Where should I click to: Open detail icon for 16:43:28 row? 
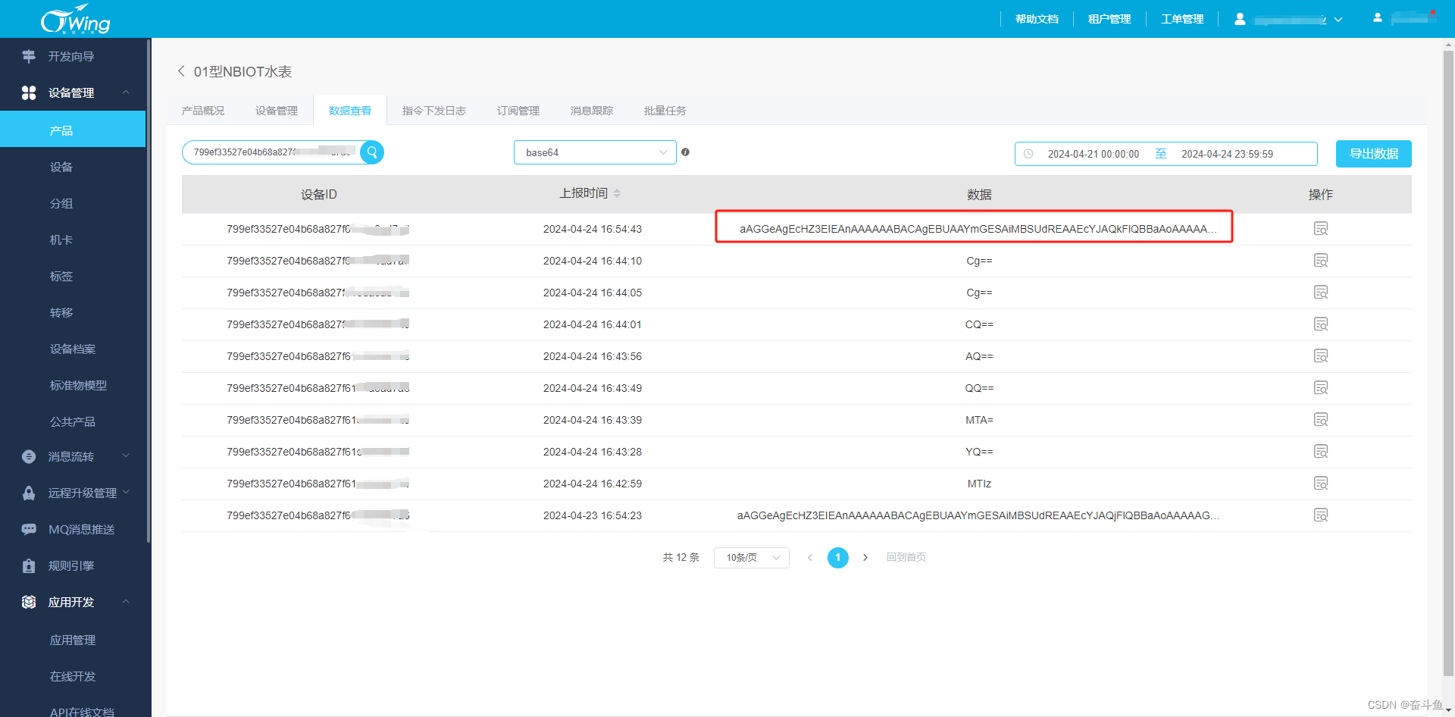click(1321, 452)
